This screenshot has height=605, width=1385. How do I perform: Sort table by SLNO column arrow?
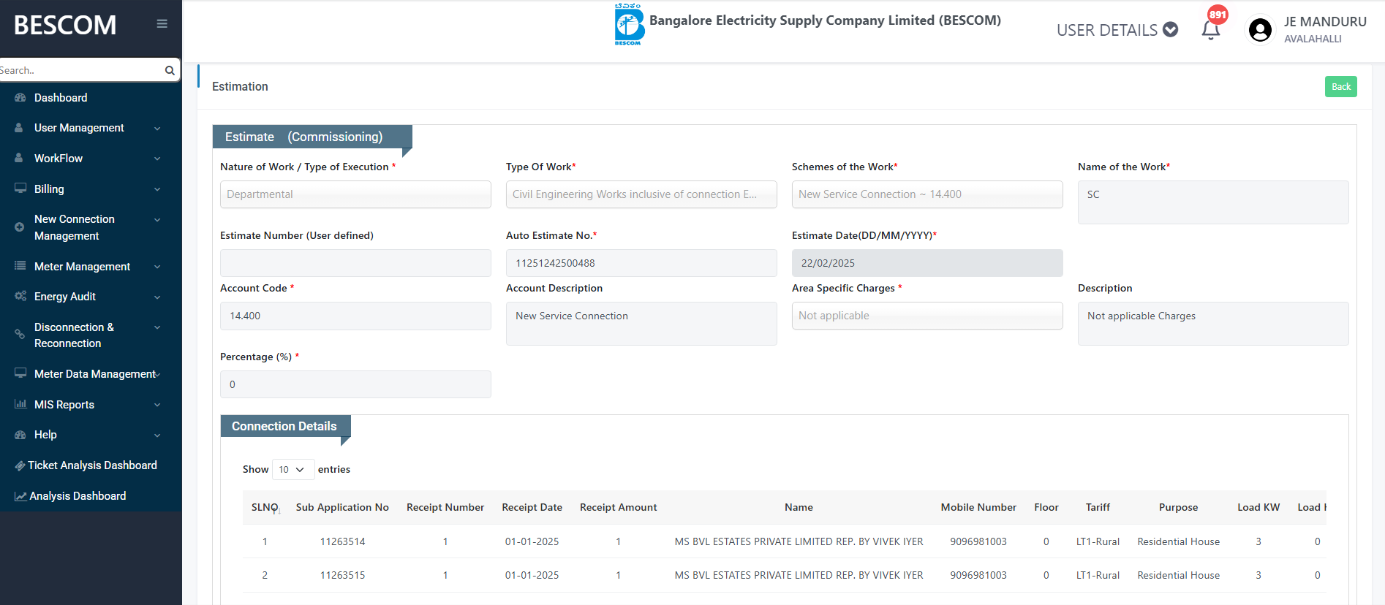(278, 510)
